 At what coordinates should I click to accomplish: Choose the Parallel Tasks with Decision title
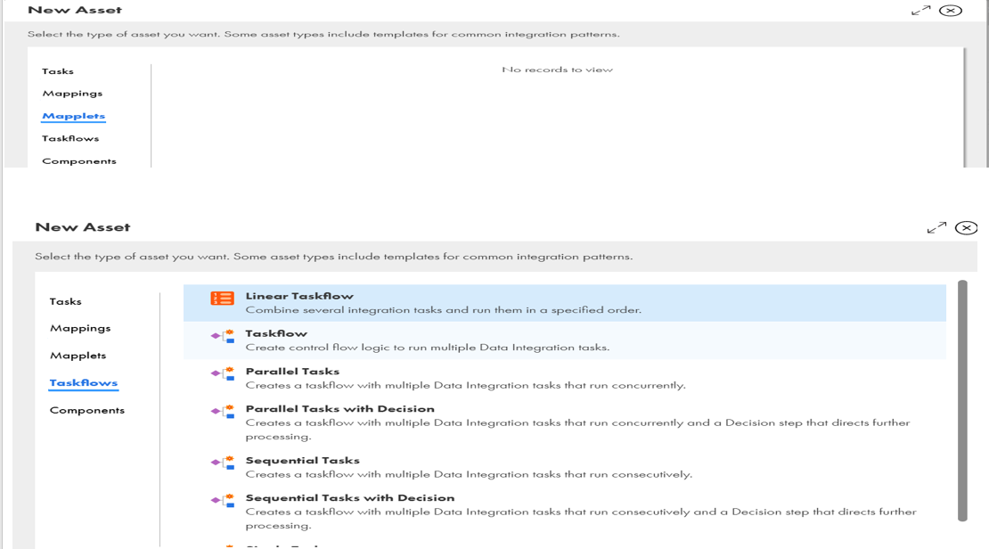pyautogui.click(x=340, y=409)
